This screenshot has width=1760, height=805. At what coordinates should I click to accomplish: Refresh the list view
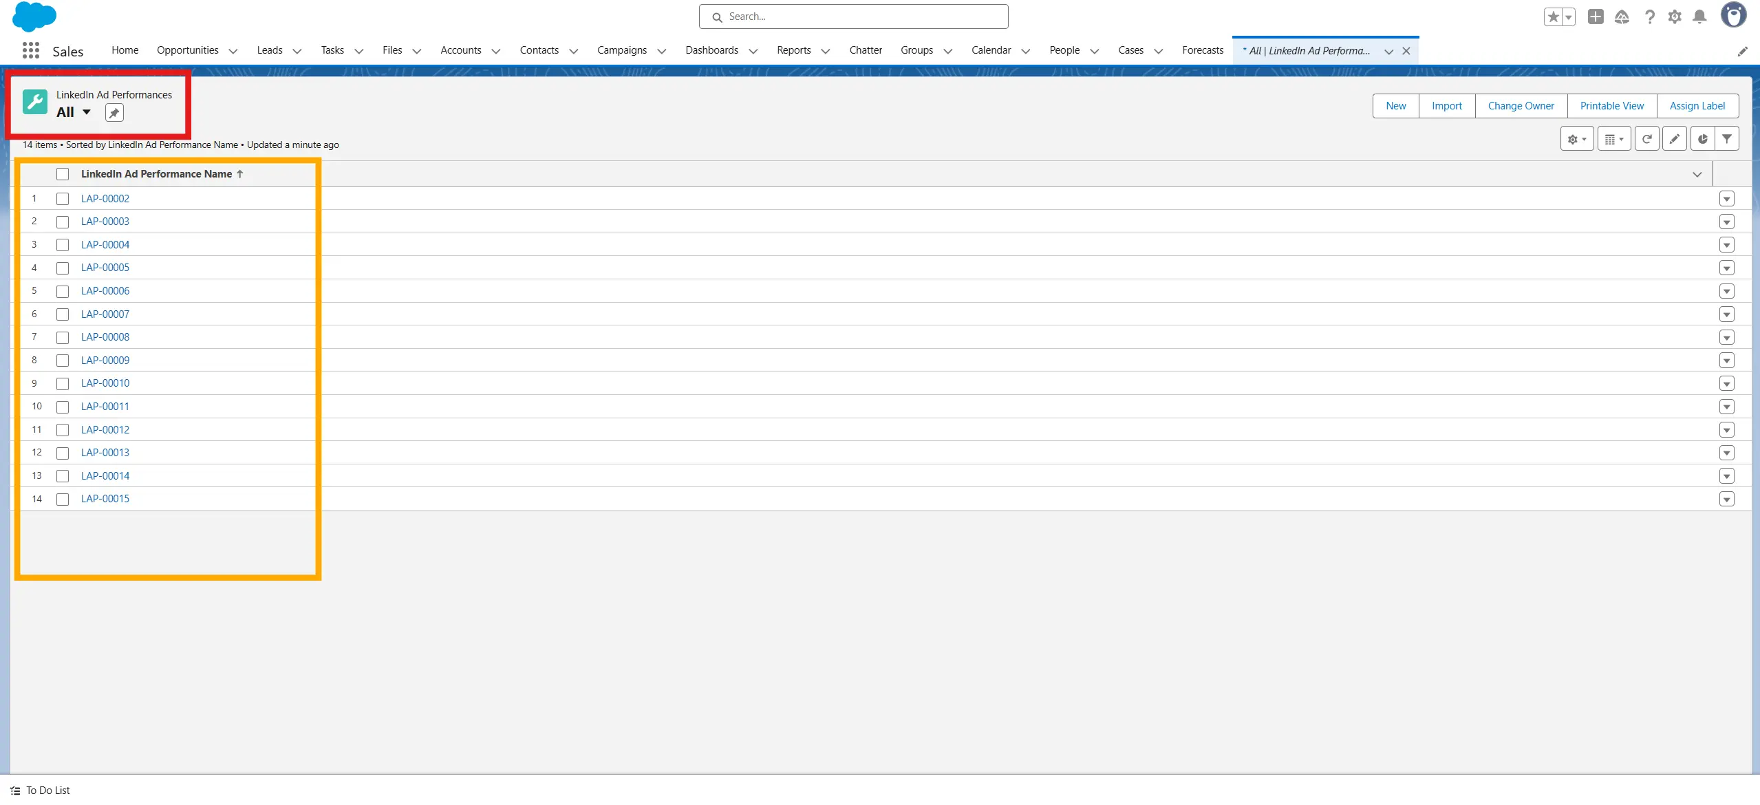1646,139
